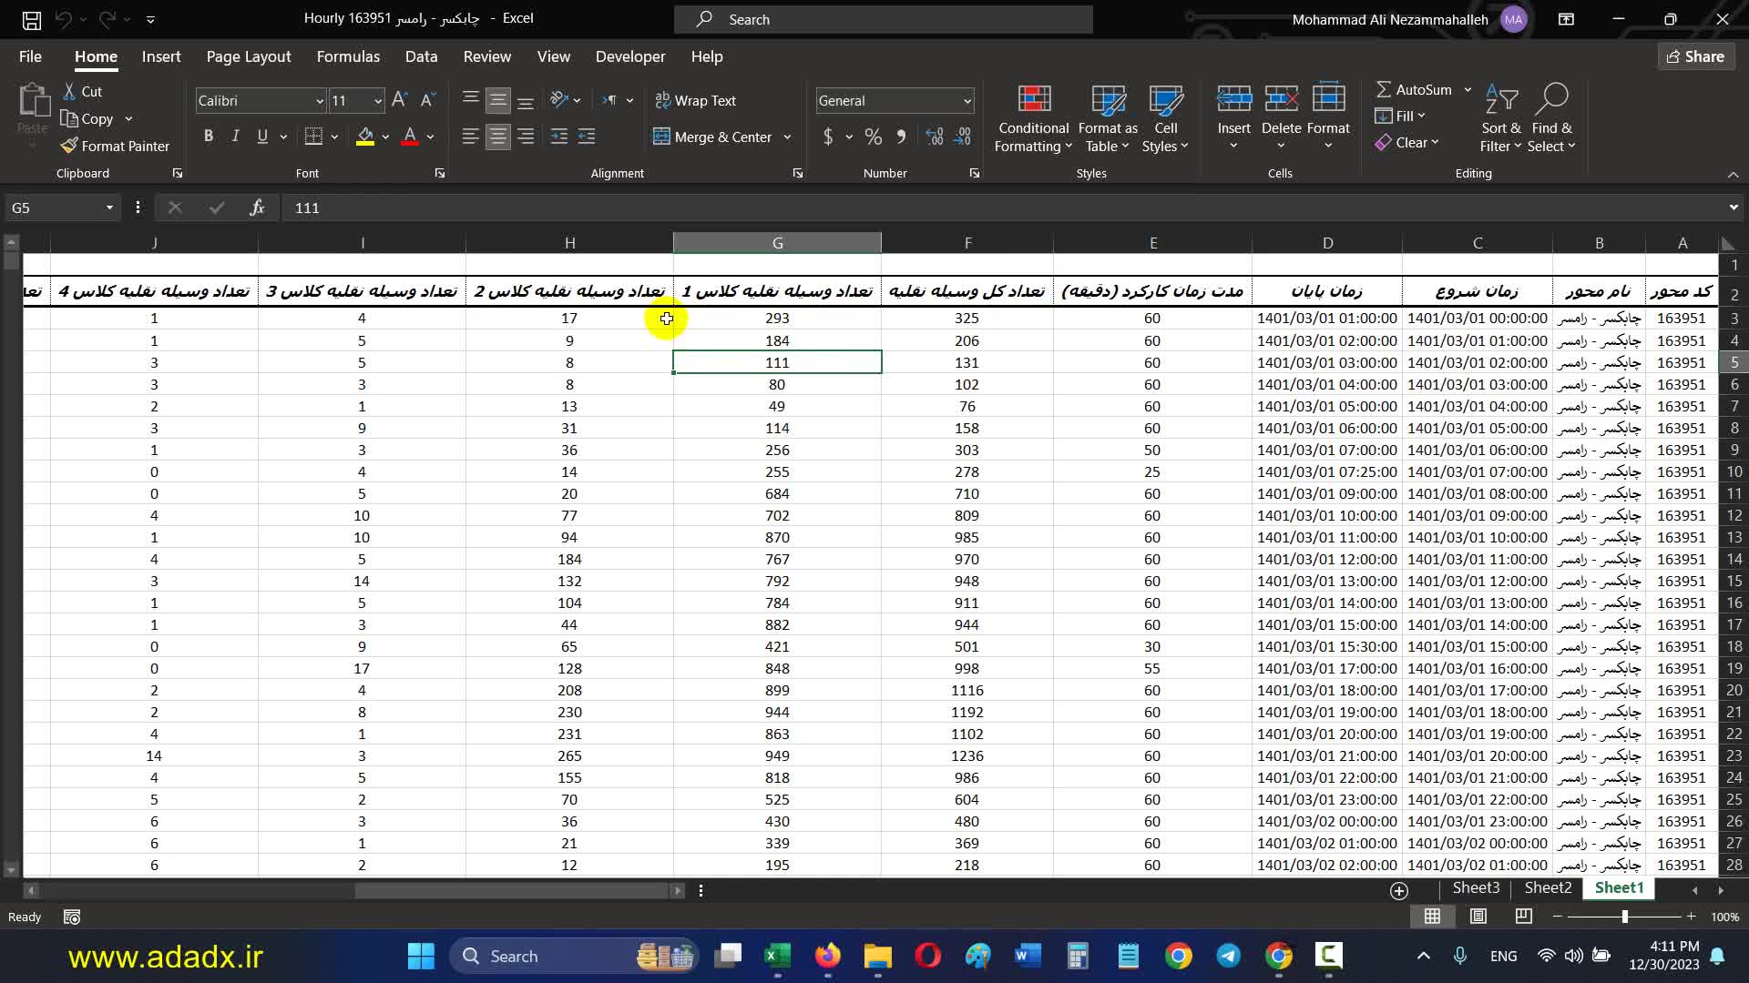Open the Formulas ribbon tab
The width and height of the screenshot is (1749, 983).
tap(348, 56)
